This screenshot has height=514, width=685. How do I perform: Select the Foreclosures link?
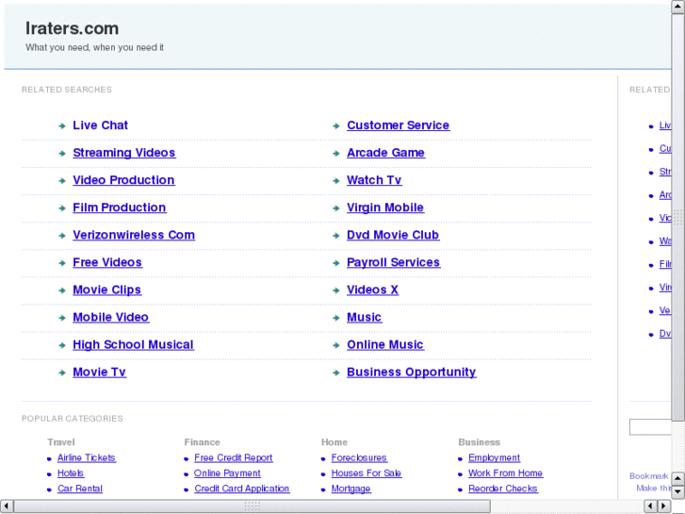coord(359,458)
